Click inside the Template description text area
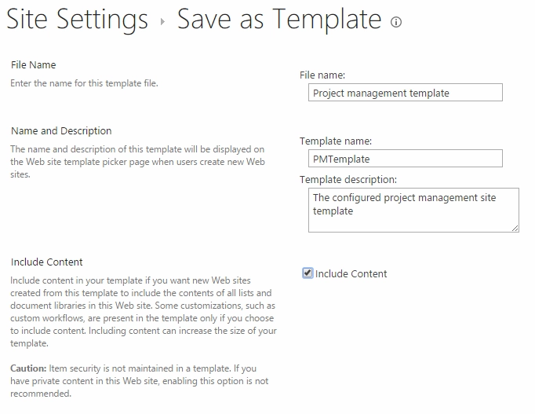 click(x=413, y=210)
